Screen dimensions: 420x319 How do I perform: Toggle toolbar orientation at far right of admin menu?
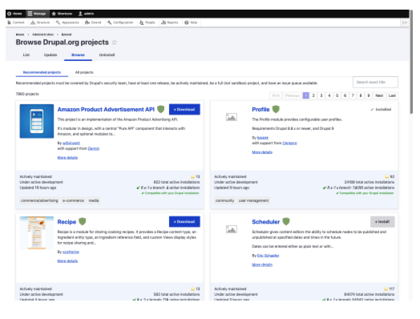(x=405, y=22)
